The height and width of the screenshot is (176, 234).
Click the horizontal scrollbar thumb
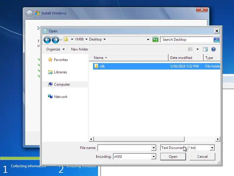point(139,139)
